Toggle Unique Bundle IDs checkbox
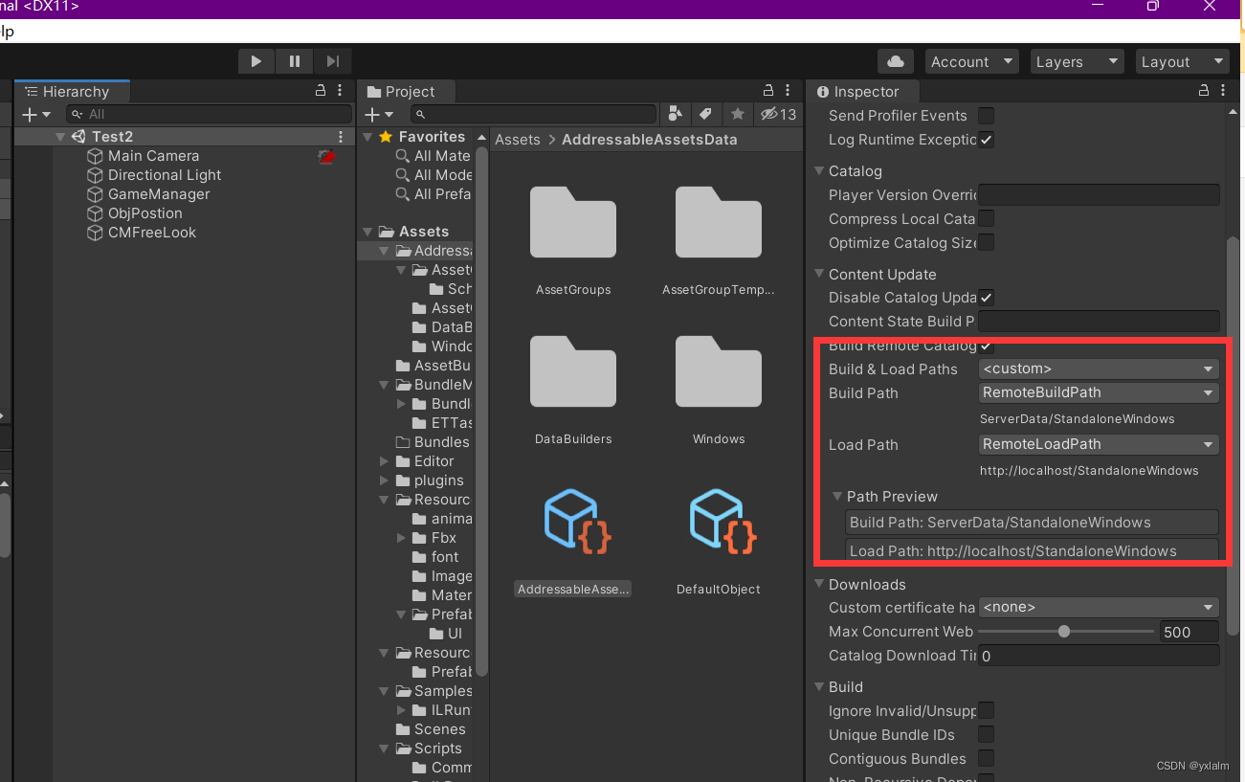 tap(986, 735)
